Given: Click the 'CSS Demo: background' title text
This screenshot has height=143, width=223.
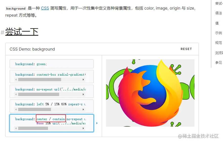Looking at the screenshot, I should point(32,49).
